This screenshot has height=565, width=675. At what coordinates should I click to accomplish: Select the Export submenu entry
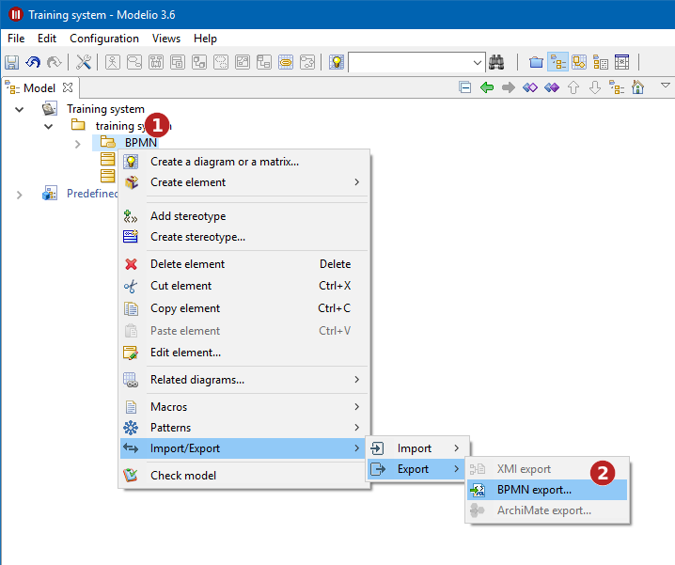[416, 469]
